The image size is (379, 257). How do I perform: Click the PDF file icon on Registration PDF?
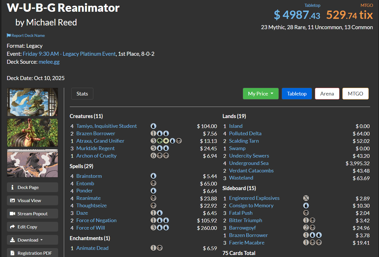tap(12, 253)
